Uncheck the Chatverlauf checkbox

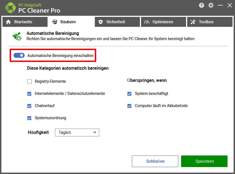(x=29, y=106)
